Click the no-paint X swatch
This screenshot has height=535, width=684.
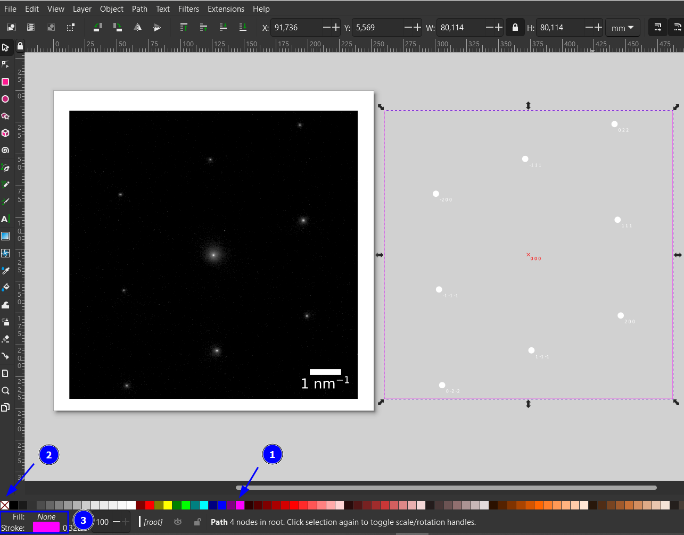(x=5, y=505)
